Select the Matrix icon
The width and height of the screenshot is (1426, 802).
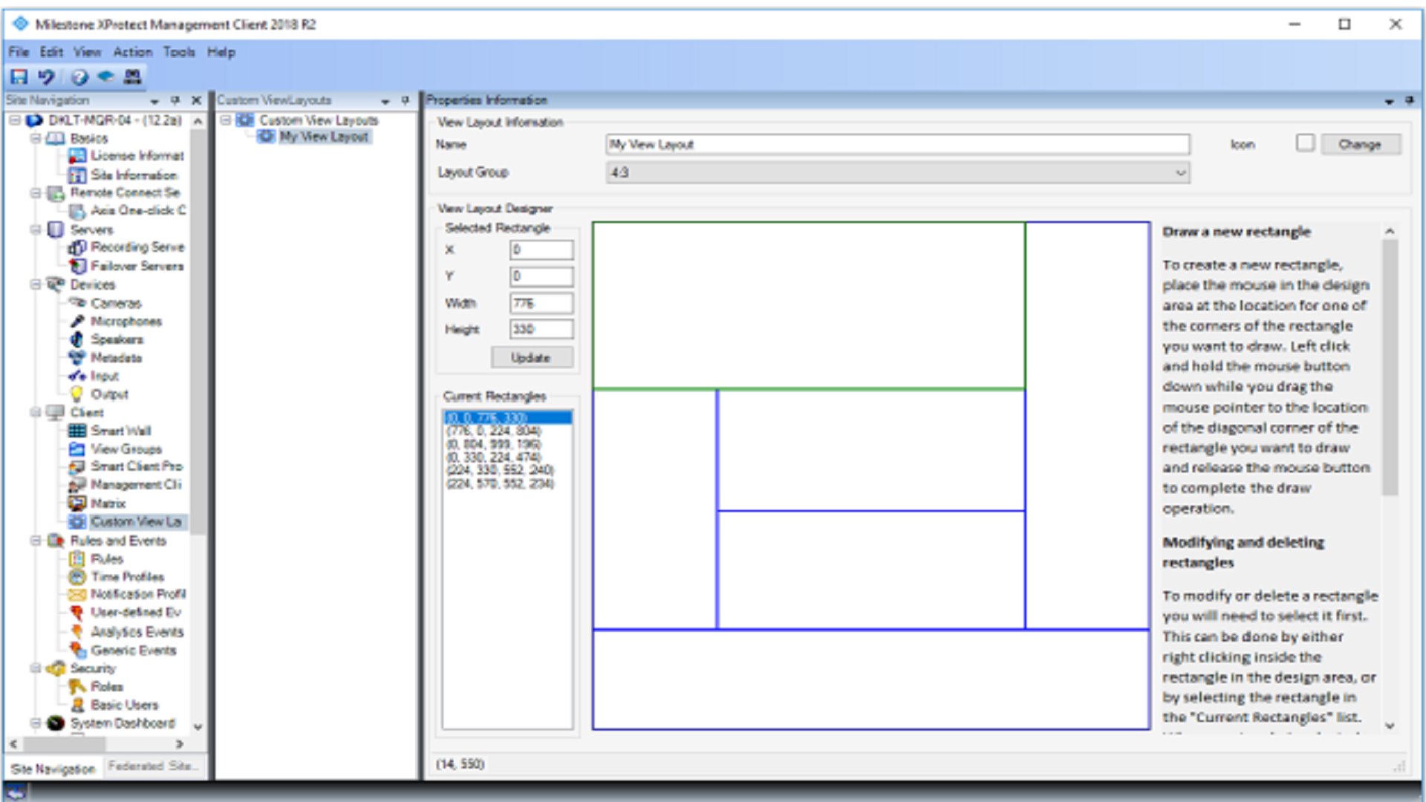77,503
